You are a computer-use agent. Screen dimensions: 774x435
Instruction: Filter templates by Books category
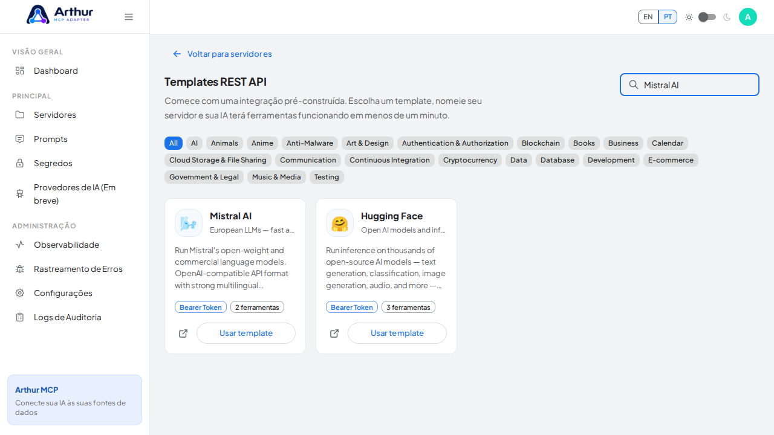tap(584, 143)
